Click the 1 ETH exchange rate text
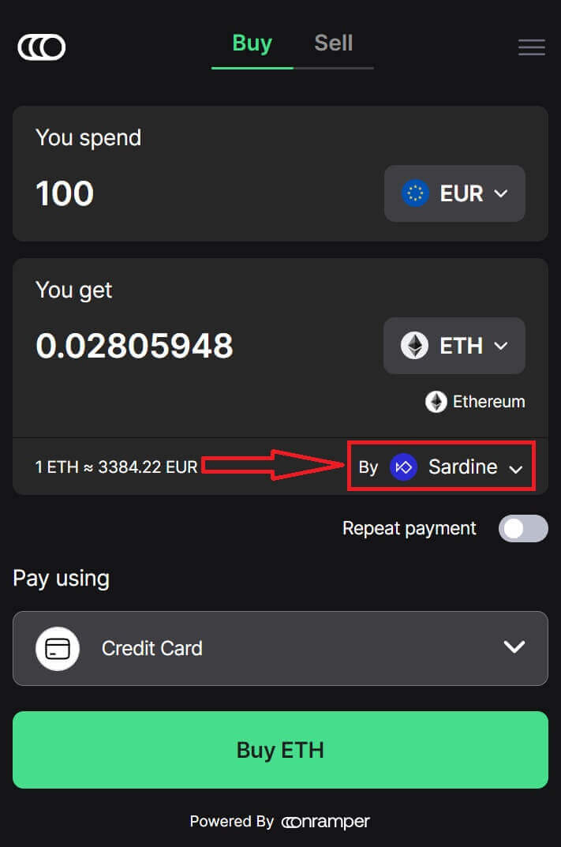 pyautogui.click(x=116, y=467)
